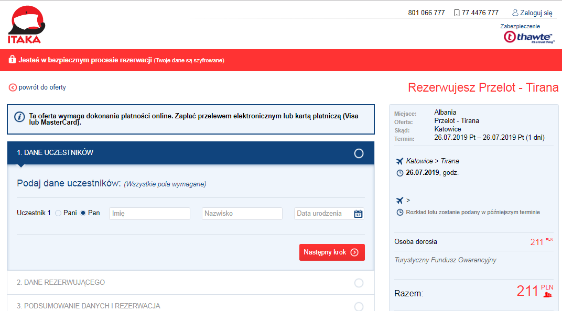Toggle circle in Dane uczestników header
Viewport: 562px width, 311px height.
[359, 153]
